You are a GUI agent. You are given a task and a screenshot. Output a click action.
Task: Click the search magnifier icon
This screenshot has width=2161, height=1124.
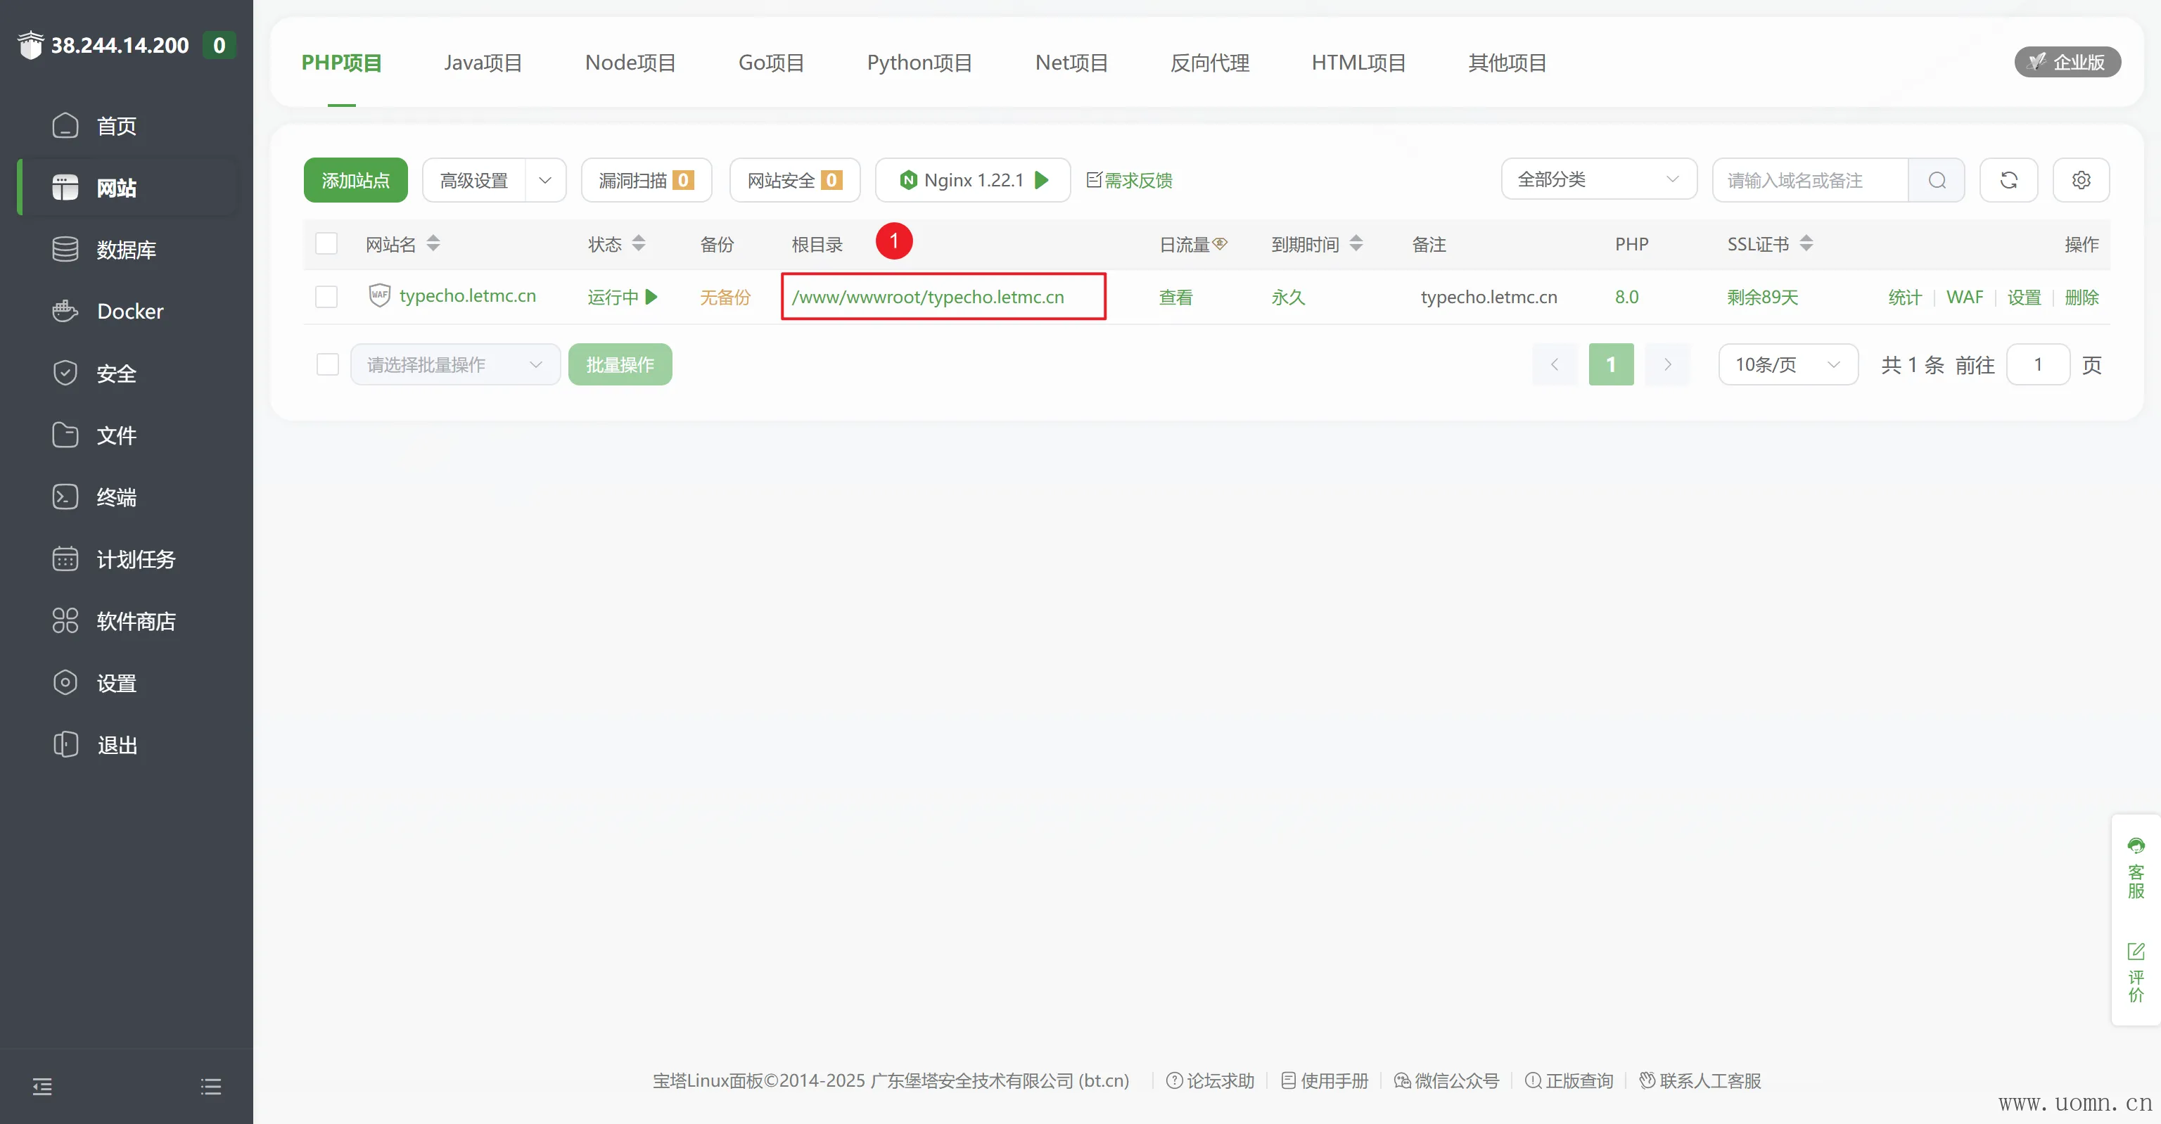(1936, 180)
